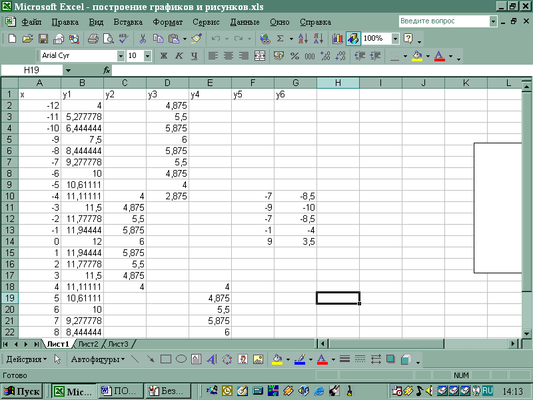533x400 pixels.
Task: Apply yellow fill color from formatting toolbar
Action: click(418, 56)
